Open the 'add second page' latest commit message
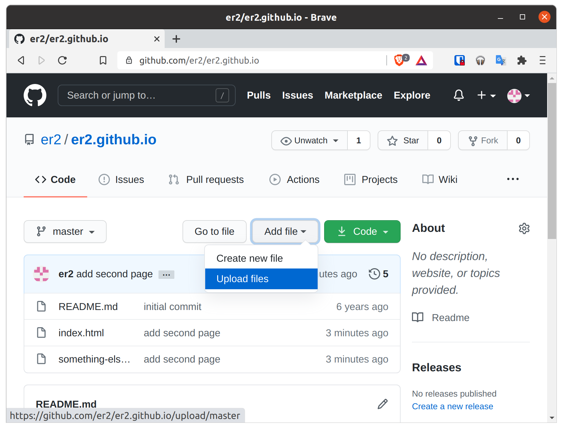Viewport: 563px width, 429px height. click(114, 274)
